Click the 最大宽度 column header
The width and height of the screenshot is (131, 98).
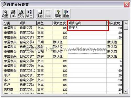click(60, 23)
